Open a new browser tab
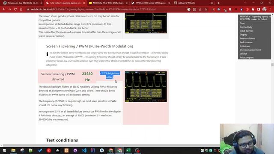274x154 pixels. click(x=219, y=3)
